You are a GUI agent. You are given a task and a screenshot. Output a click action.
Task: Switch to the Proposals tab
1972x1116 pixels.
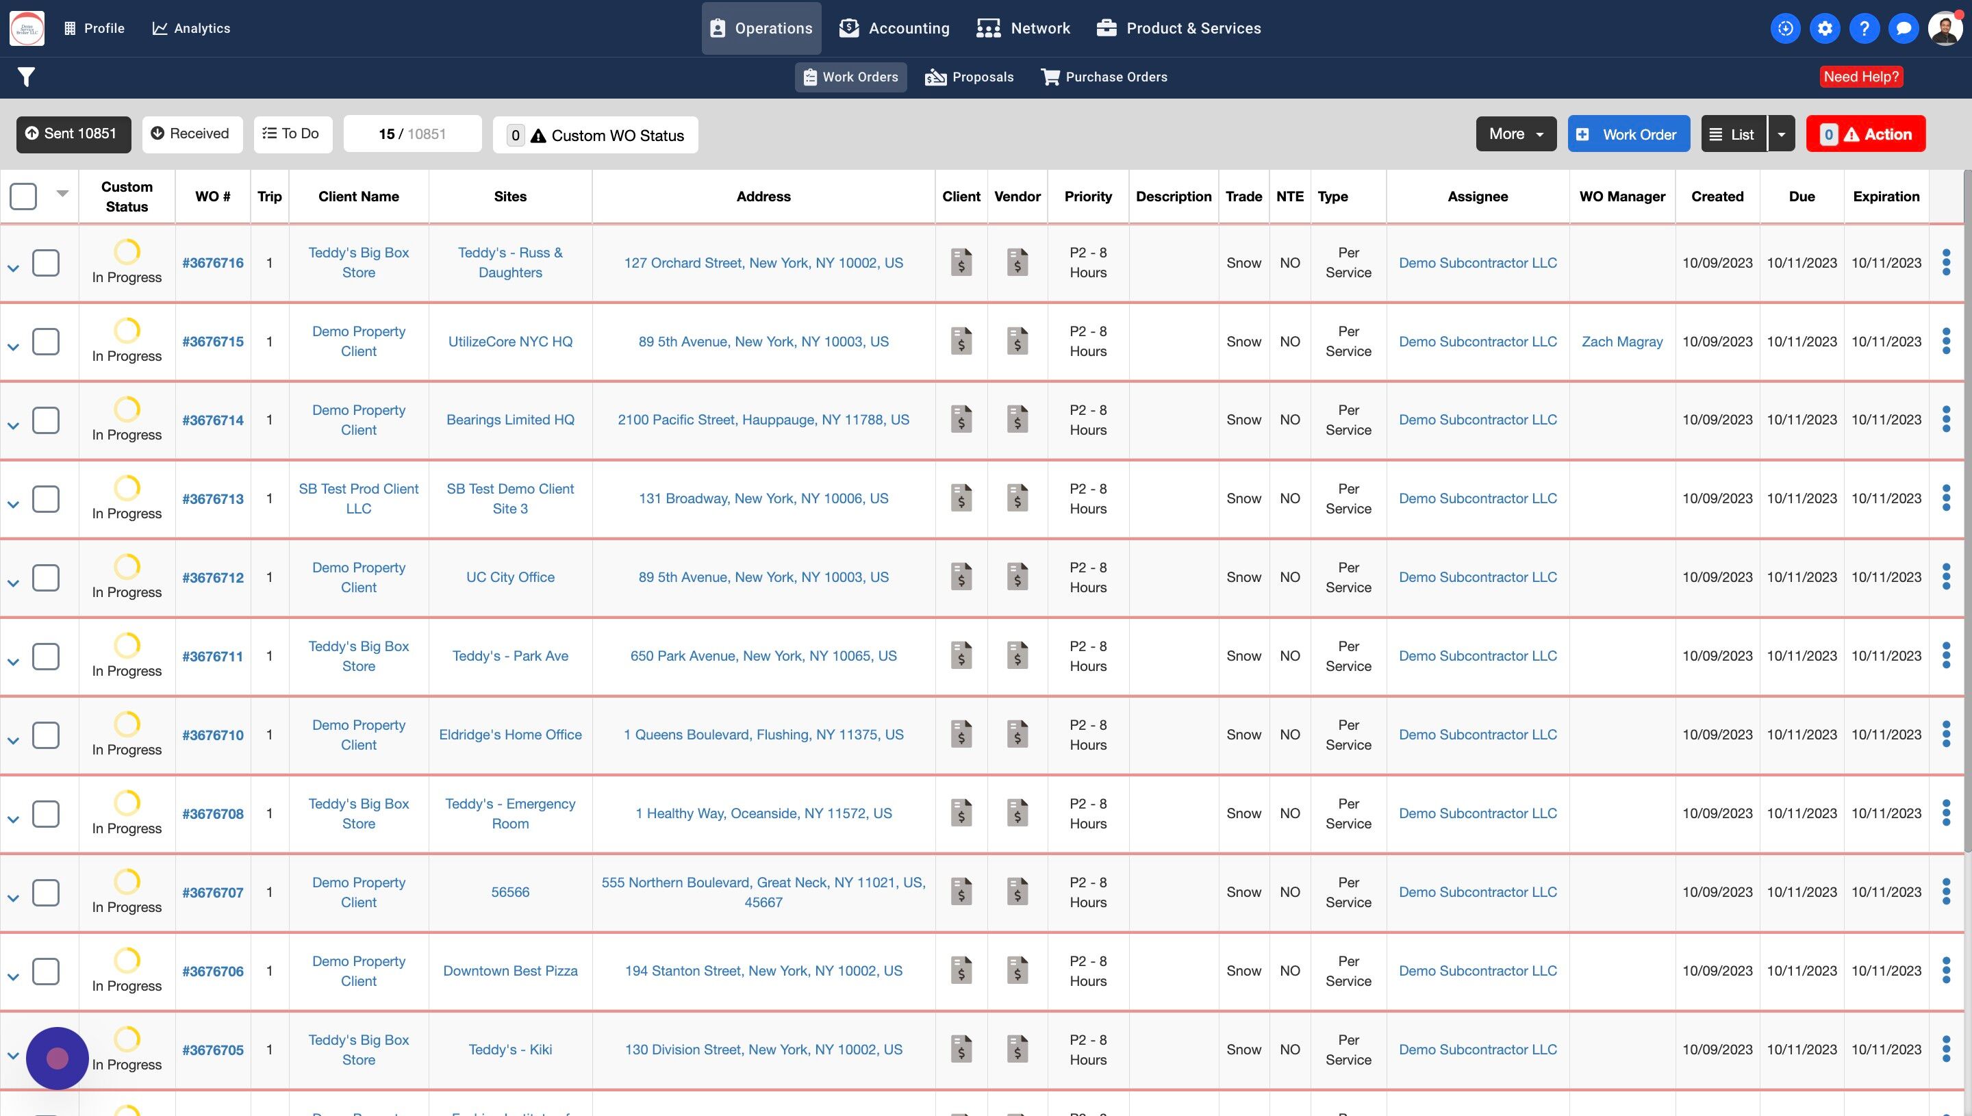click(969, 77)
